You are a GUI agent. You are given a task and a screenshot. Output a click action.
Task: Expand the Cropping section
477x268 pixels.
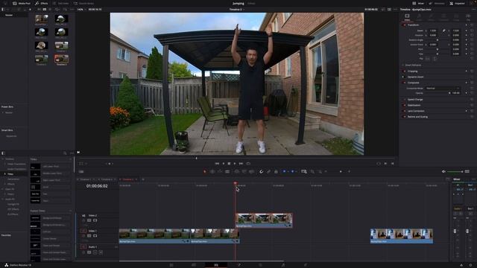point(412,71)
